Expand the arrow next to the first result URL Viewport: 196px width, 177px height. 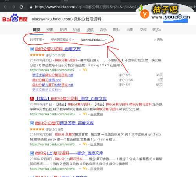click(80, 70)
